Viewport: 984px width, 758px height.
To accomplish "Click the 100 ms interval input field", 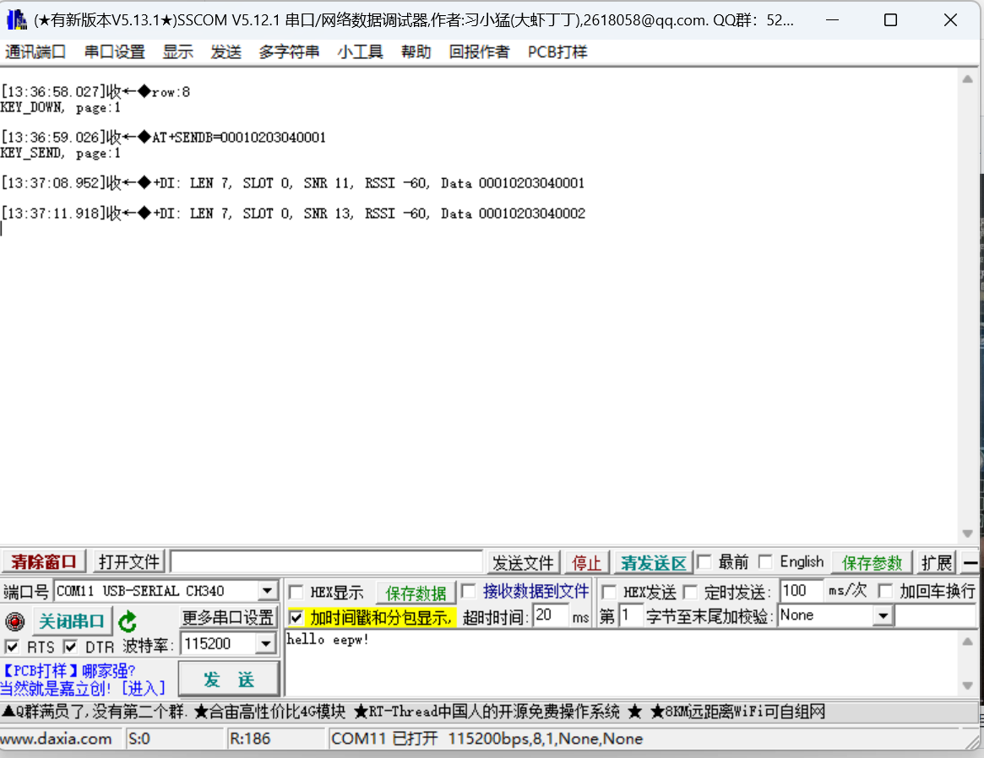I will pos(802,591).
